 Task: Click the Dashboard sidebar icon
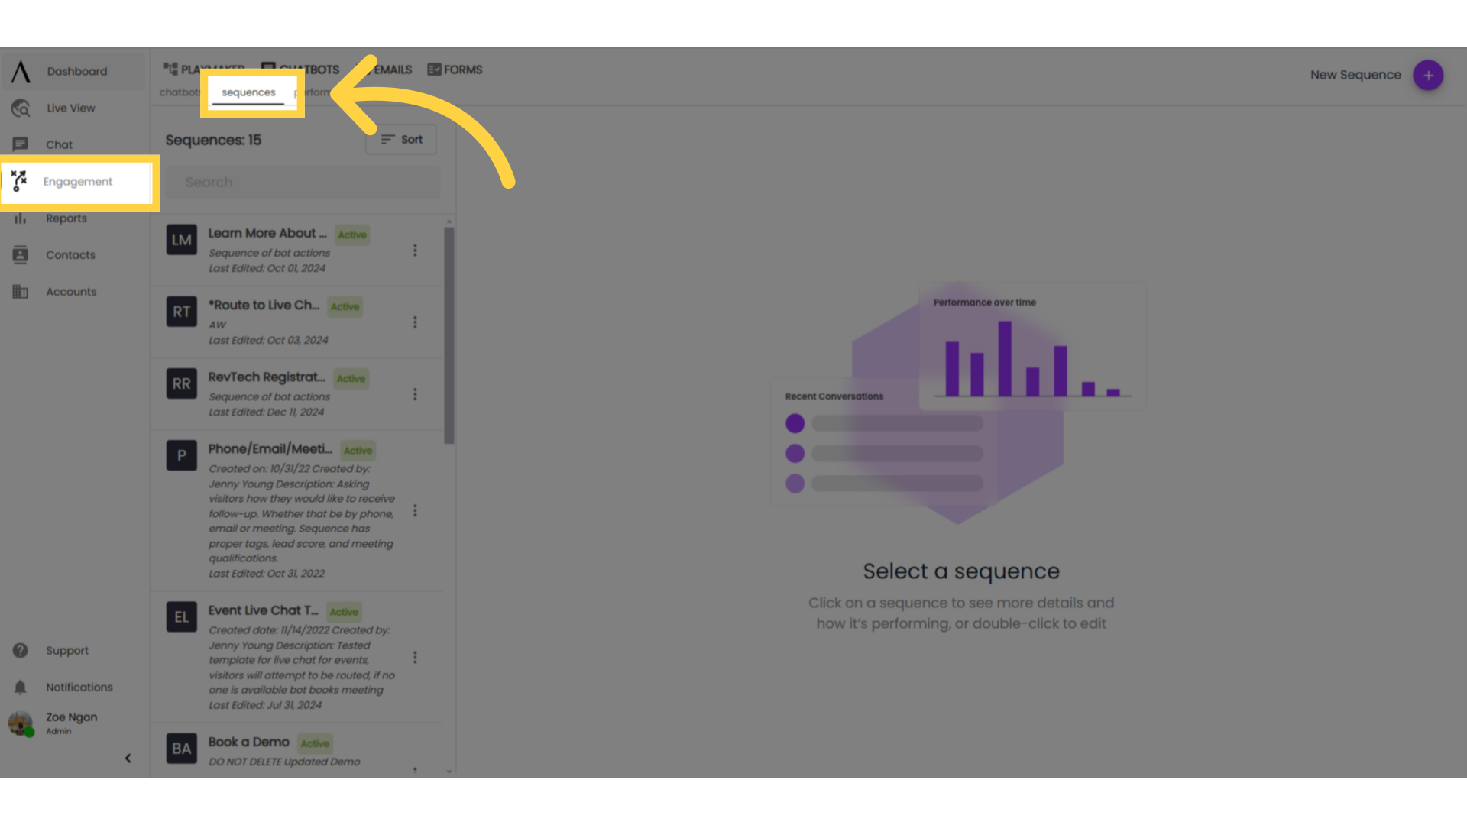(x=20, y=70)
